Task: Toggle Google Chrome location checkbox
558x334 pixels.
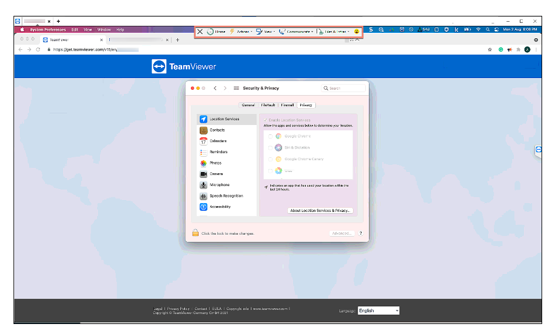Action: (x=270, y=136)
